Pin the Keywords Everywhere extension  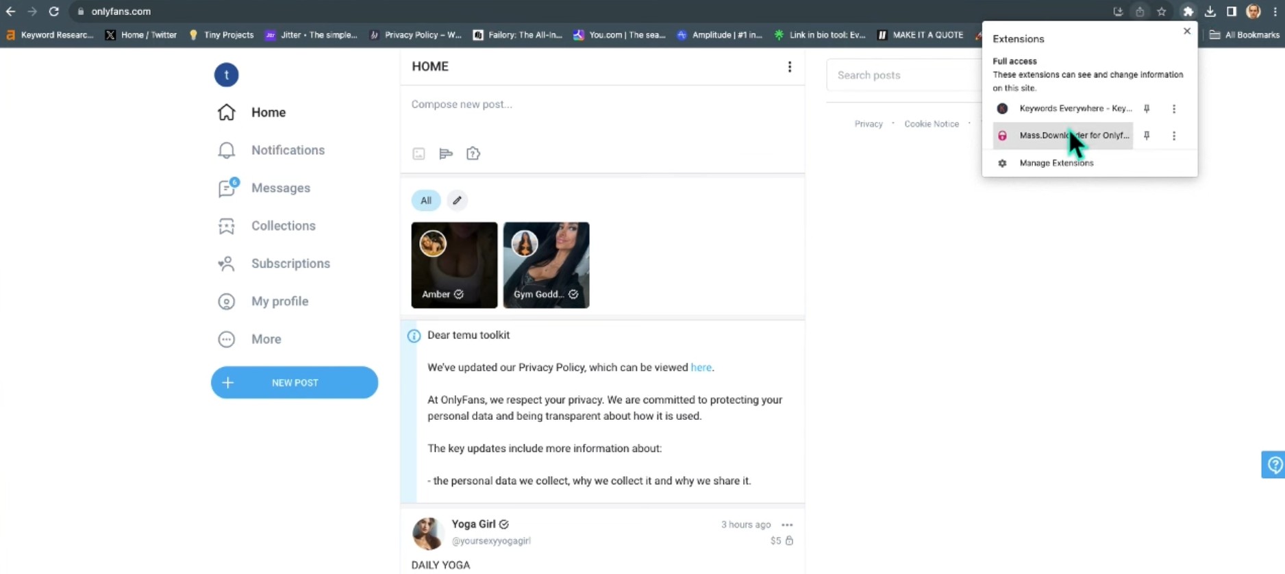[1147, 109]
